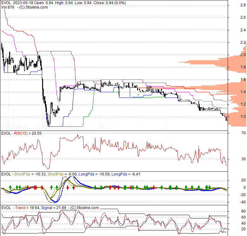The width and height of the screenshot is (247, 236).
Task: Click the leftmost red down arrow in ShortPds panel
Action: click(28, 188)
